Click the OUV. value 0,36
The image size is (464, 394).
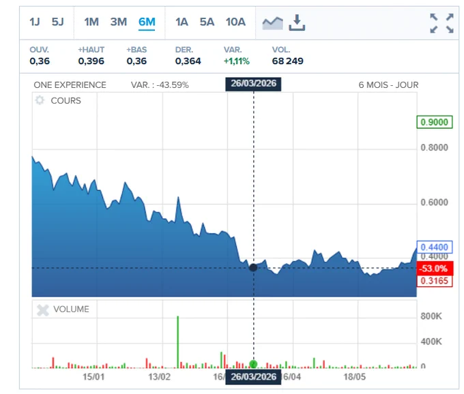pos(40,61)
